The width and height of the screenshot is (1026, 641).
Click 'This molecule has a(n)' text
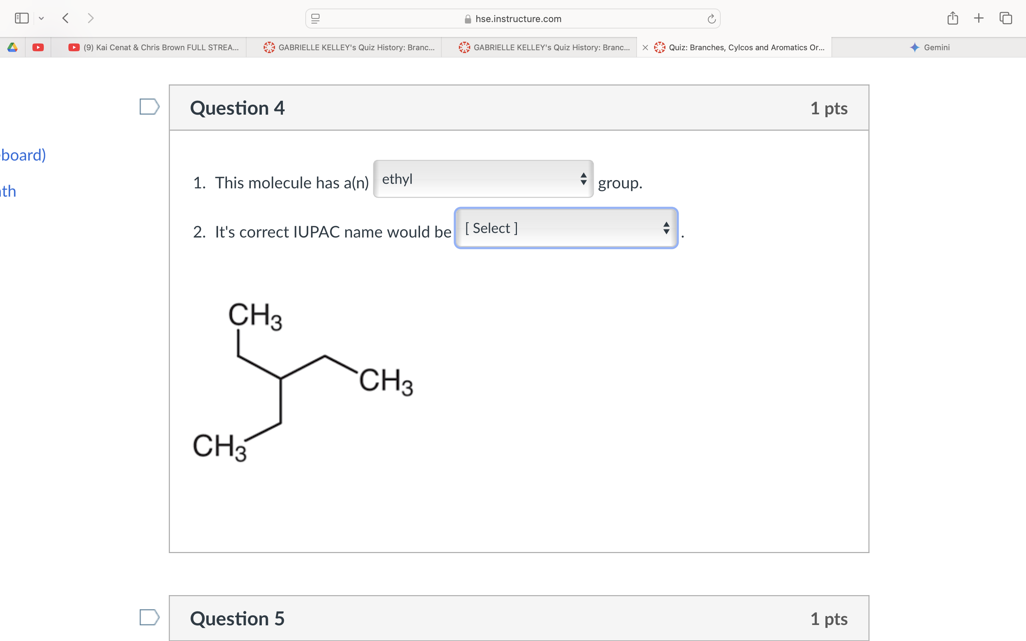click(292, 183)
